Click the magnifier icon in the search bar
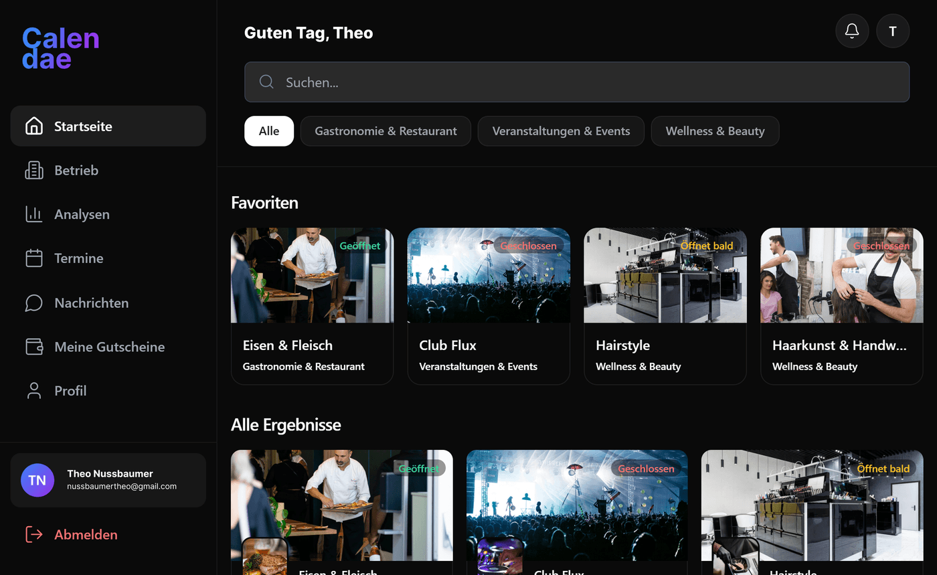The height and width of the screenshot is (575, 937). point(266,81)
